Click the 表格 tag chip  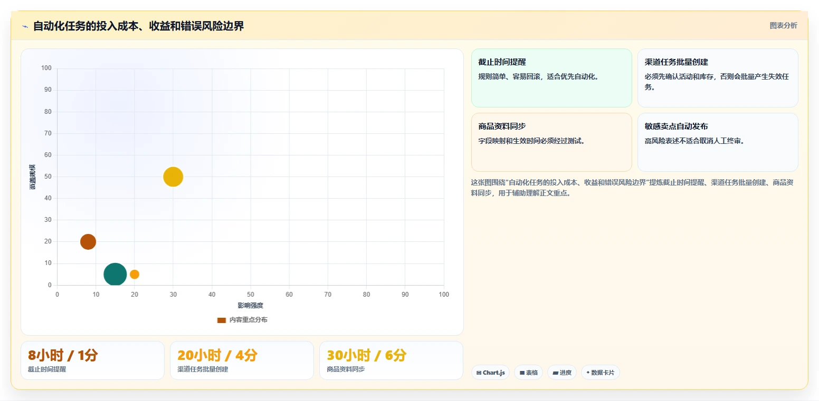[x=529, y=373]
